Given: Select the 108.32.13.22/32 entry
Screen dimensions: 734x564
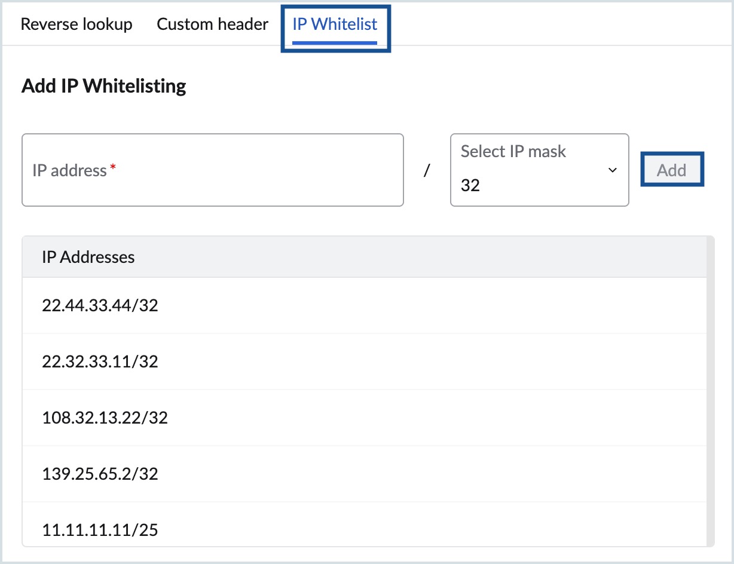Looking at the screenshot, I should click(x=364, y=418).
